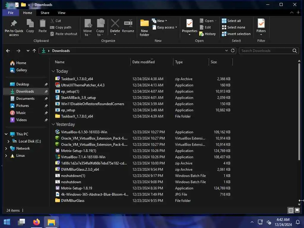The image size is (304, 228).
Task: Select VirtualBox-6.1.50-161033-Win file
Action: (x=84, y=132)
